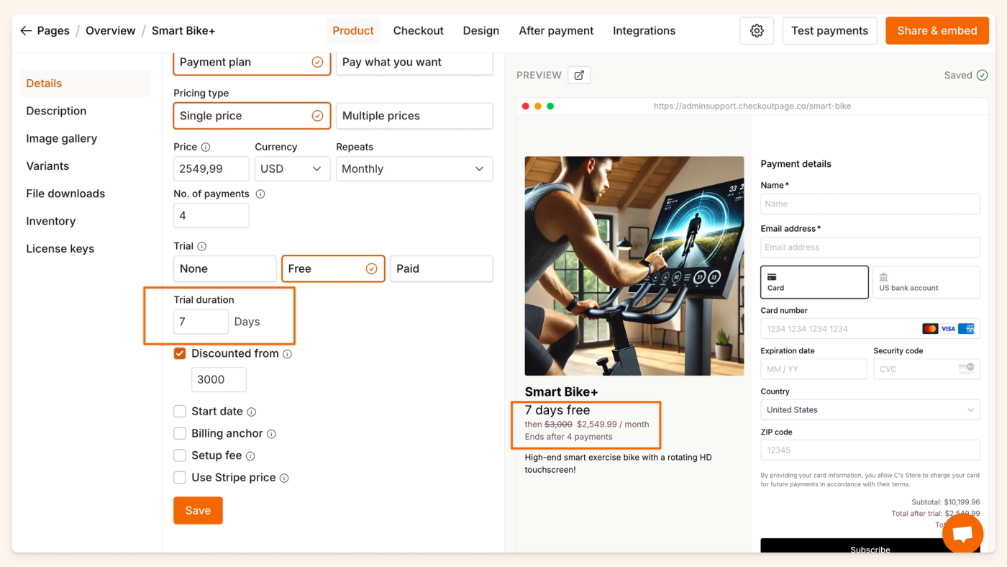This screenshot has height=567, width=1007.
Task: Click the Trial info icon
Action: 202,246
